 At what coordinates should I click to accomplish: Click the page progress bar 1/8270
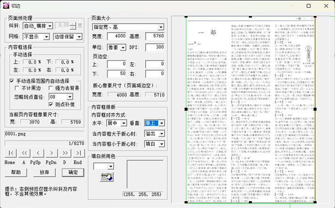click(45, 143)
